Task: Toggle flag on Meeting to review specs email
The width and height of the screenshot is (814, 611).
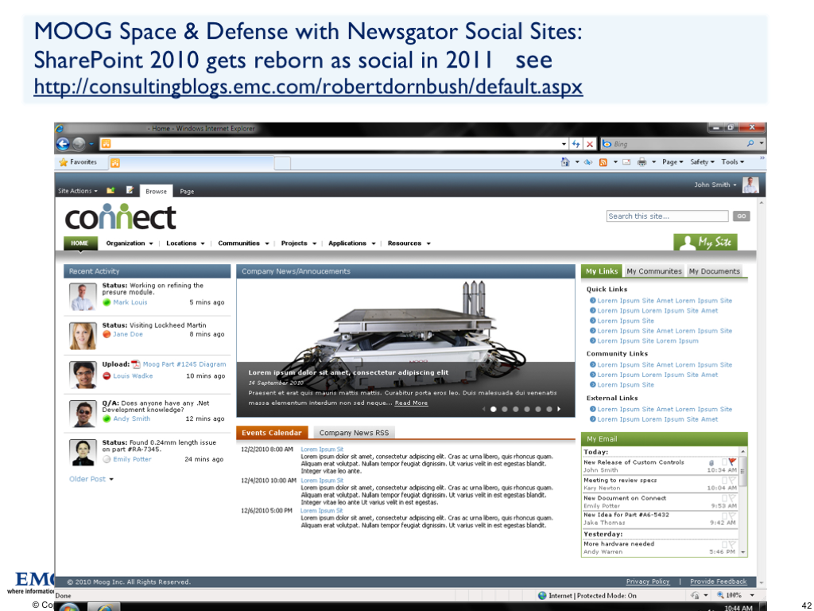Action: coord(732,480)
